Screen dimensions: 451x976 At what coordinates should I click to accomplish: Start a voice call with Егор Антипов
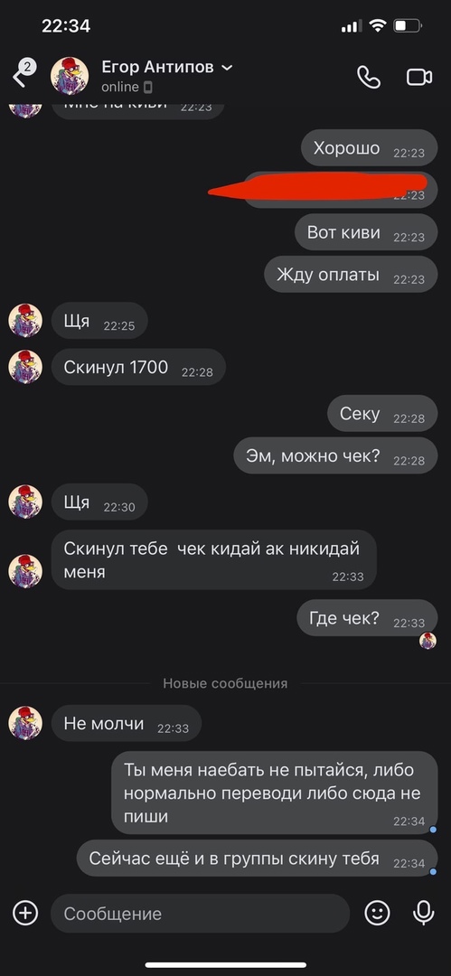(368, 77)
